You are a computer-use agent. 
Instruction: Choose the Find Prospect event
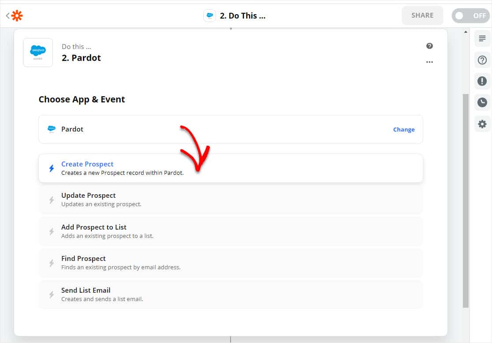point(231,263)
